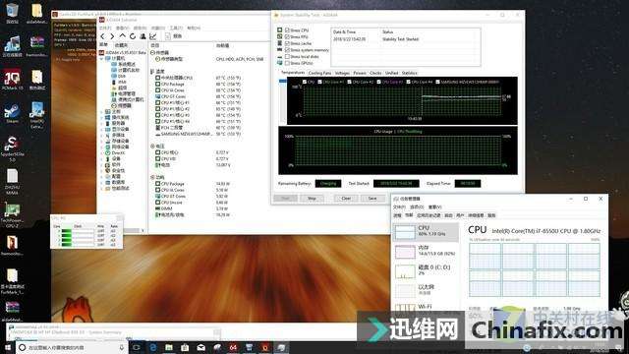
Task: Click the refresh icon in AIDA64 toolbar
Action: click(x=133, y=36)
